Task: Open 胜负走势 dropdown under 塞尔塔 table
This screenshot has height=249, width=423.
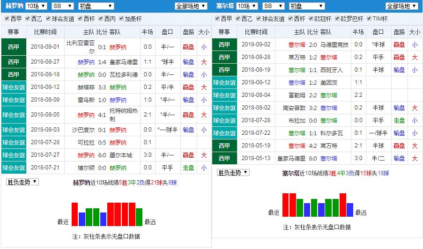Action: click(233, 172)
